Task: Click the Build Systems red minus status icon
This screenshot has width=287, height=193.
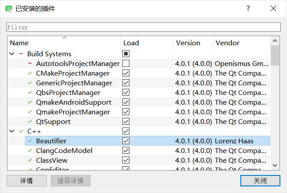Action: point(21,54)
